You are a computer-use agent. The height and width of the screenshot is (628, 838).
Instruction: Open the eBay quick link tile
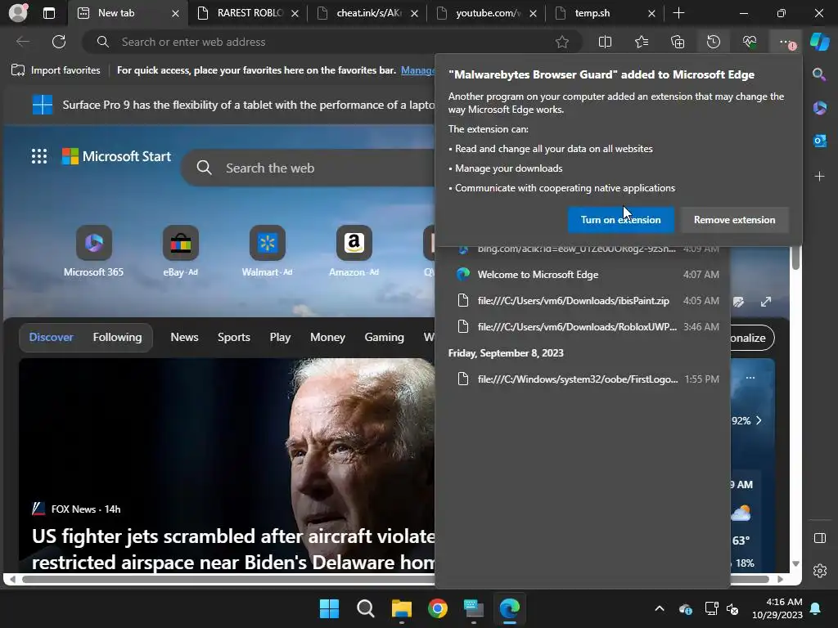click(181, 251)
